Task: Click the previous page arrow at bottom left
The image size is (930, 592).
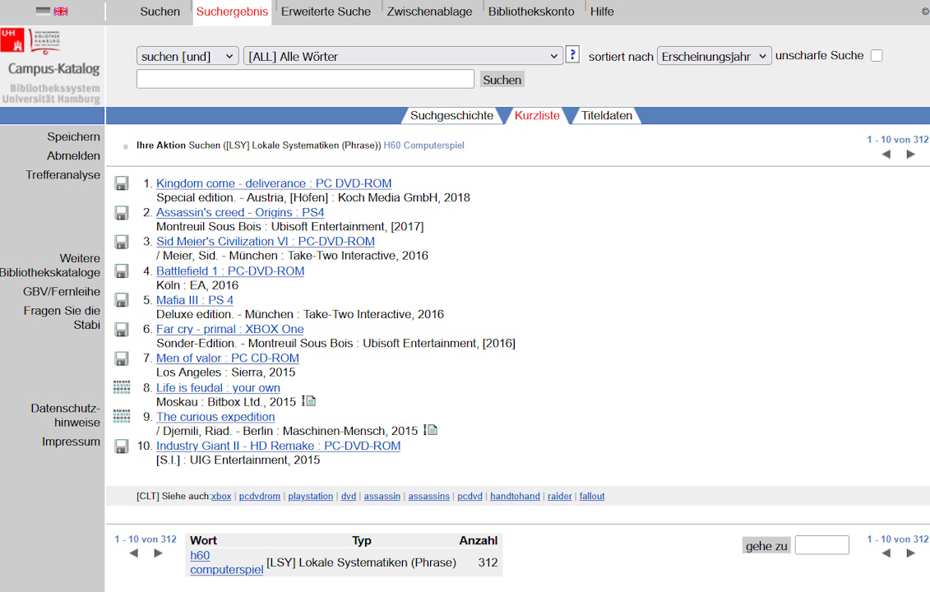Action: coord(133,553)
